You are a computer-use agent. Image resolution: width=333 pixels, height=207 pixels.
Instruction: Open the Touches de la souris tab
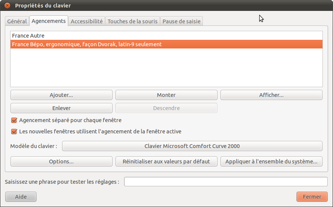(x=132, y=21)
